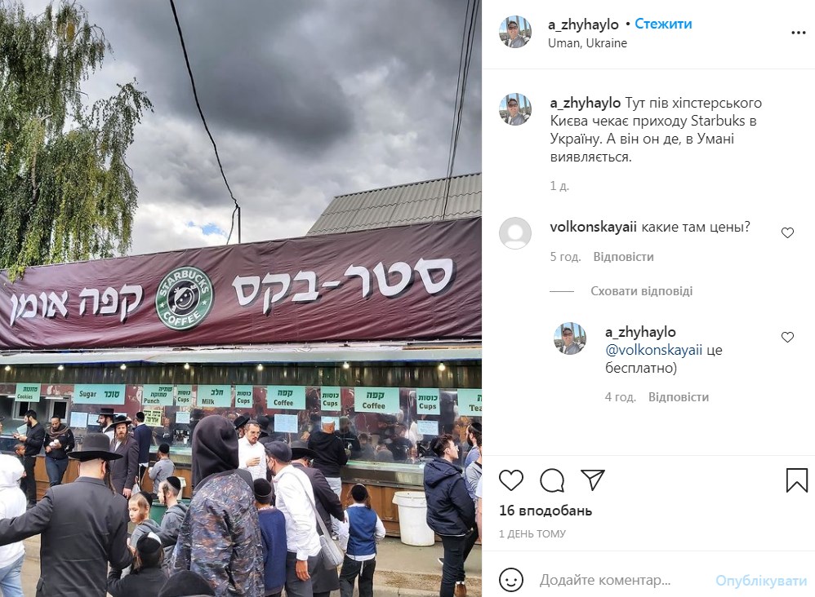Reply to volkonskayaii via Відповісти
The width and height of the screenshot is (815, 597).
point(623,256)
